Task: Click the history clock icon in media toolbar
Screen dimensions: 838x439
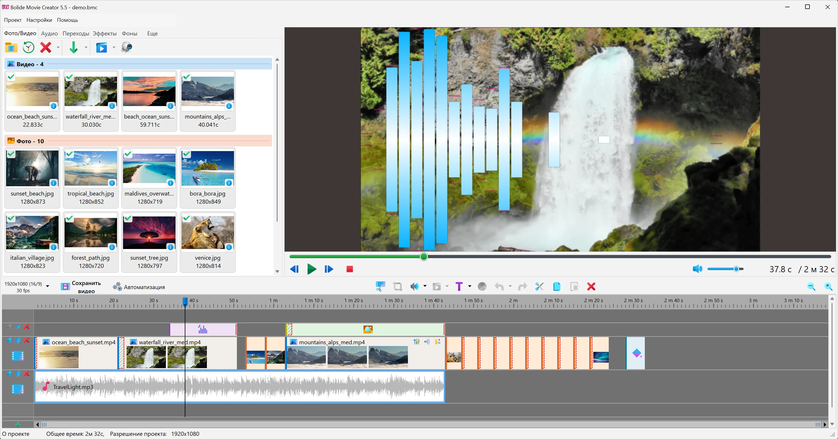Action: (29, 47)
